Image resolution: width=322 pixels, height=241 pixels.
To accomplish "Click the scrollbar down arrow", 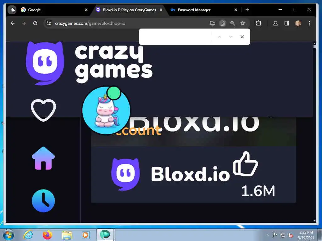I will tap(314, 221).
